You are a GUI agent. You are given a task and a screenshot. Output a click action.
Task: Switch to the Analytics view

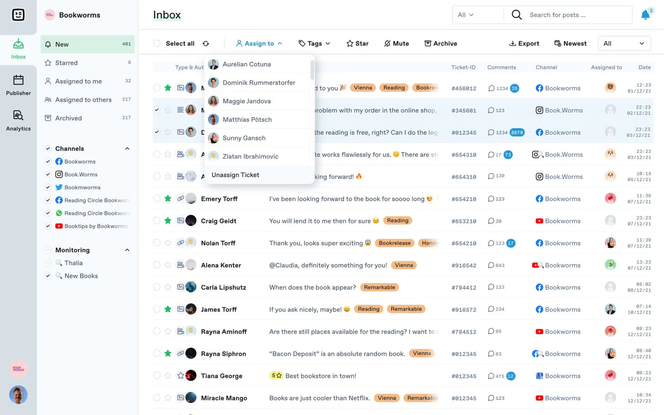(18, 120)
